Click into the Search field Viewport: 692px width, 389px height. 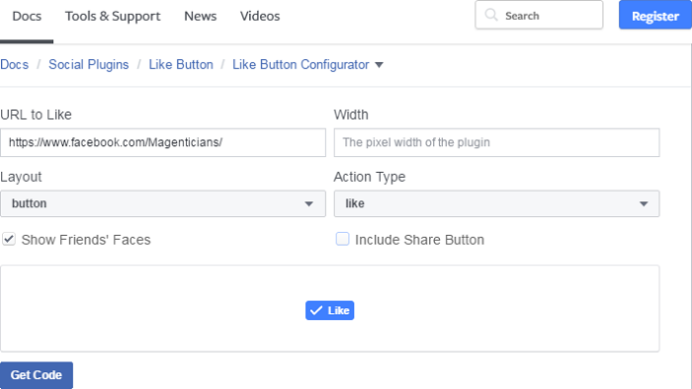coord(539,15)
